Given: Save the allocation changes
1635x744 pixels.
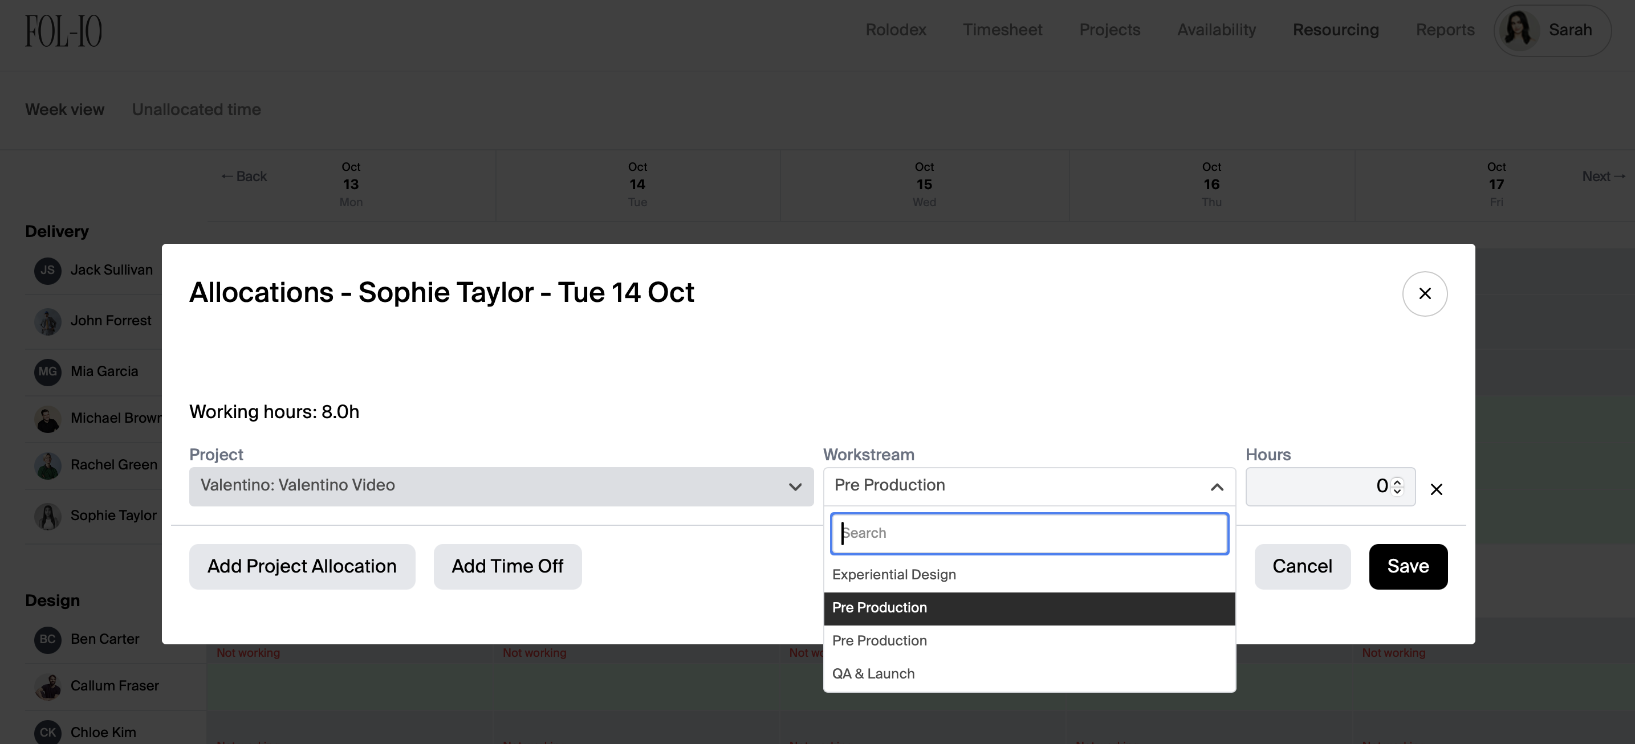Looking at the screenshot, I should [x=1407, y=566].
